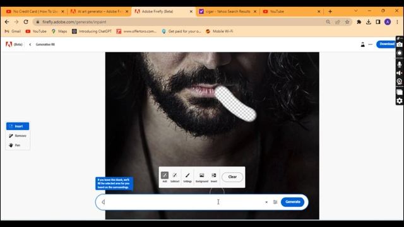
Task: Select the Remove tool in left panel
Action: click(18, 136)
